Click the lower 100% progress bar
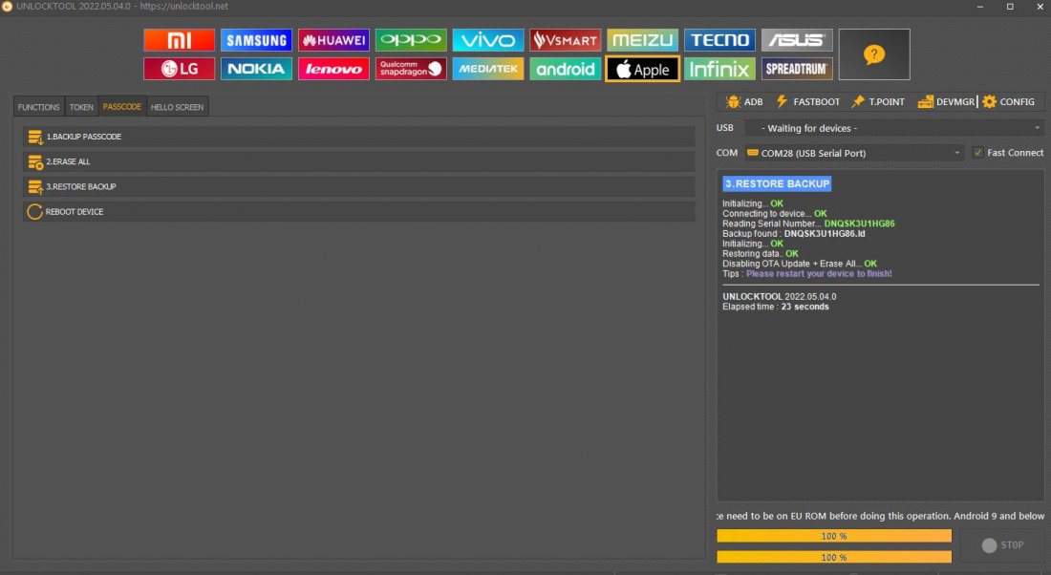Image resolution: width=1051 pixels, height=575 pixels. (x=834, y=557)
